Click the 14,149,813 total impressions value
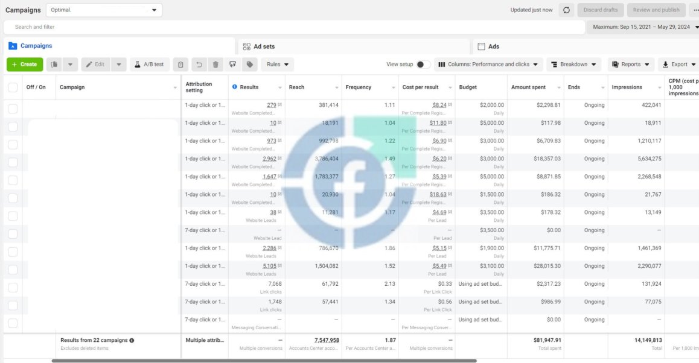Image resolution: width=699 pixels, height=363 pixels. [x=648, y=340]
